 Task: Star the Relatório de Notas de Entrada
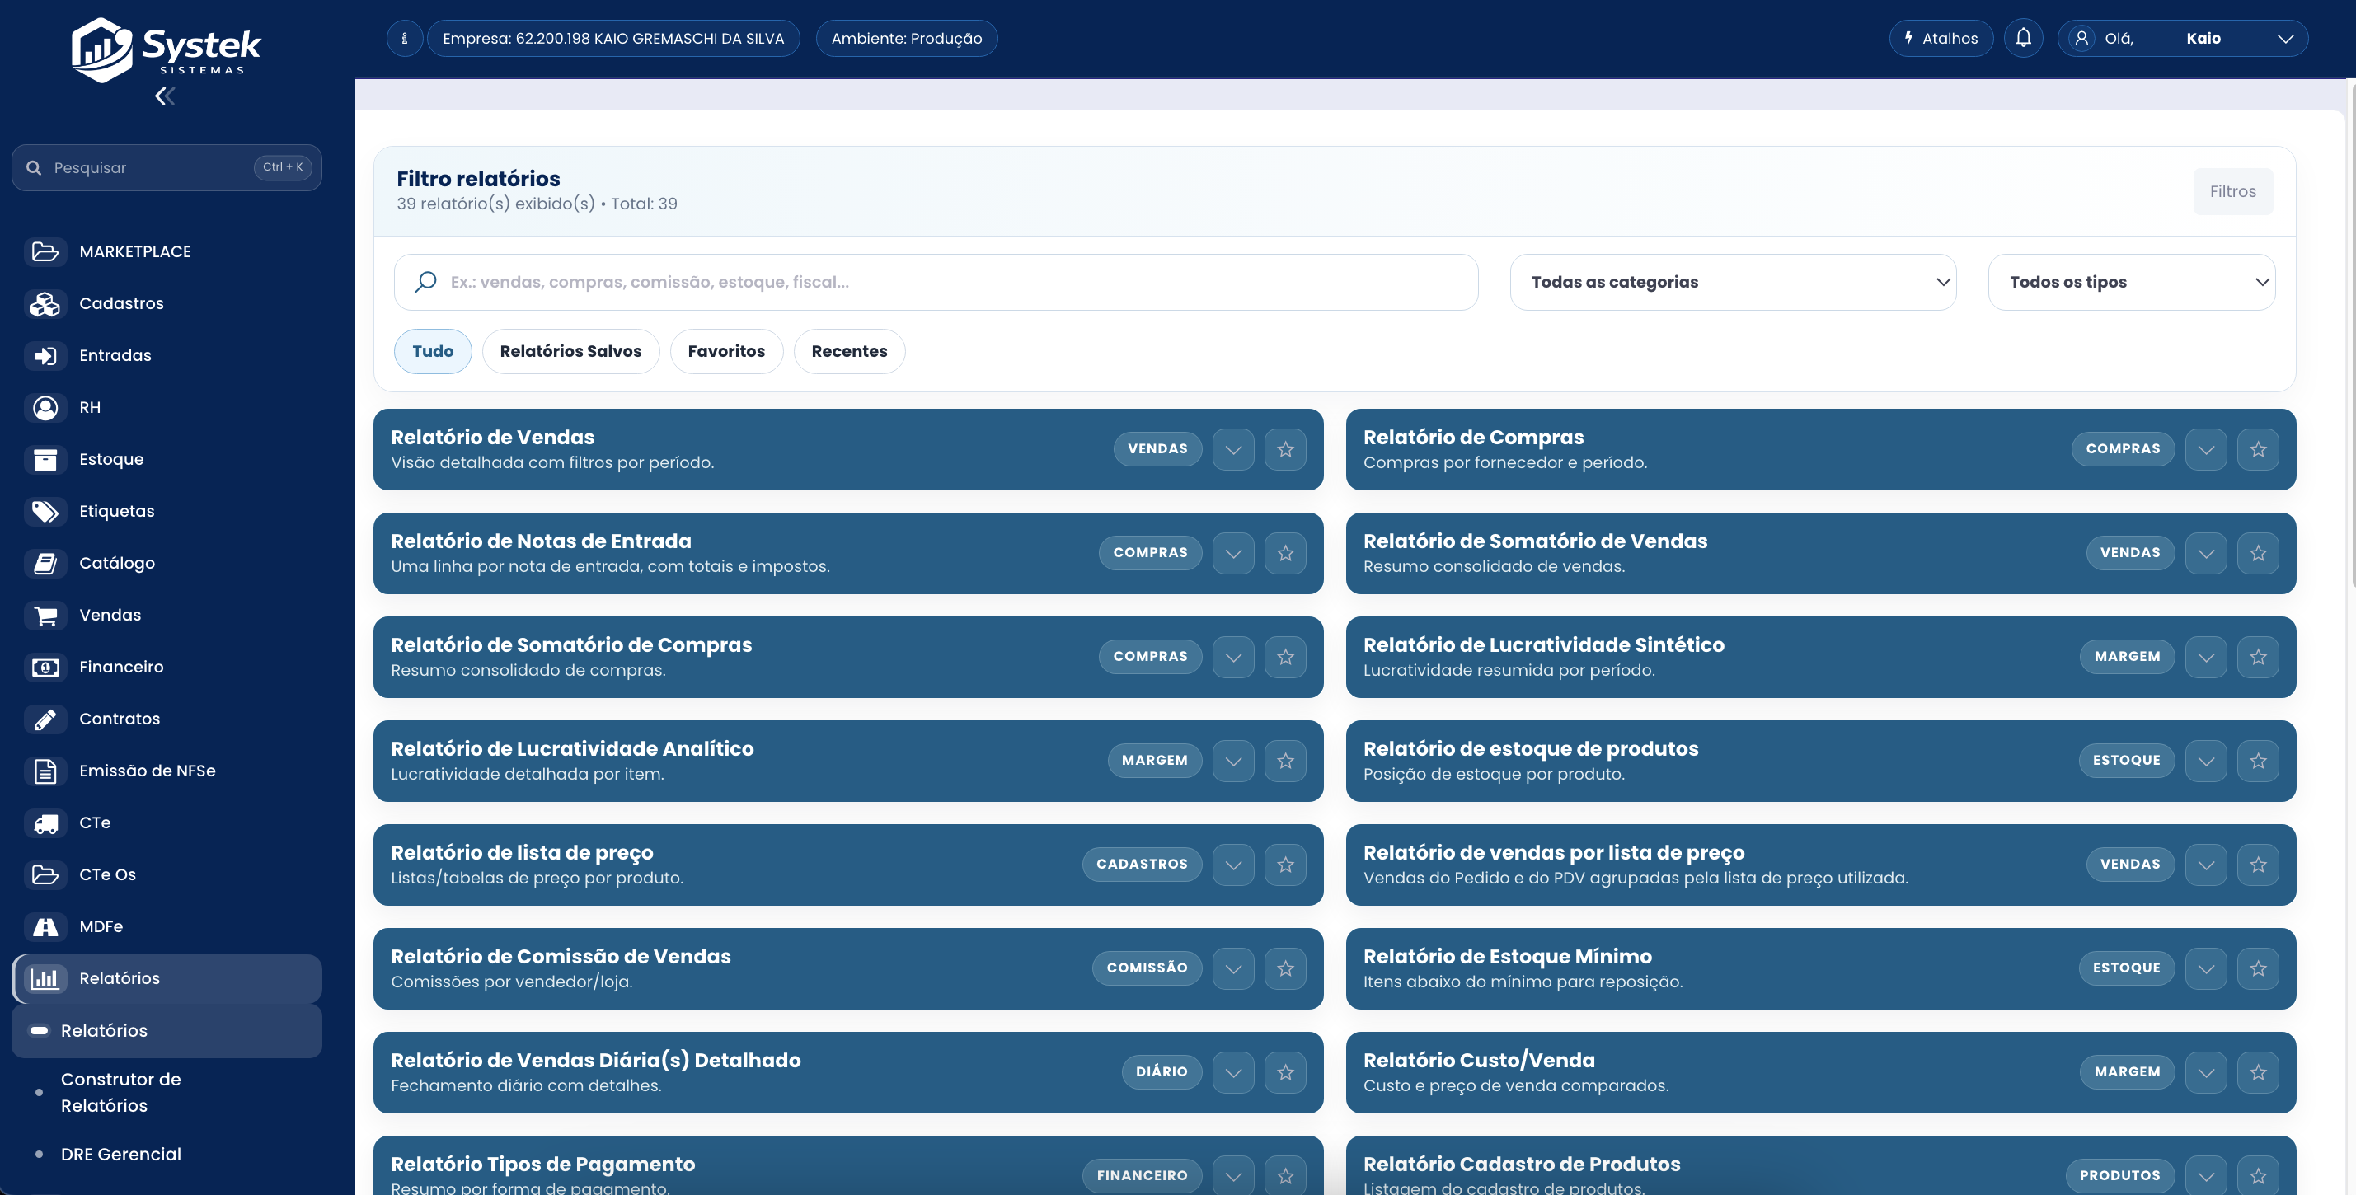tap(1285, 553)
